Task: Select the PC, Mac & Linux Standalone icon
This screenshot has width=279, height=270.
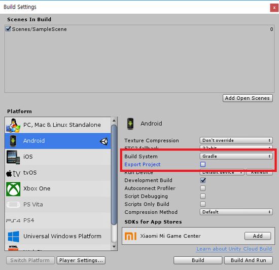Action: pyautogui.click(x=13, y=126)
